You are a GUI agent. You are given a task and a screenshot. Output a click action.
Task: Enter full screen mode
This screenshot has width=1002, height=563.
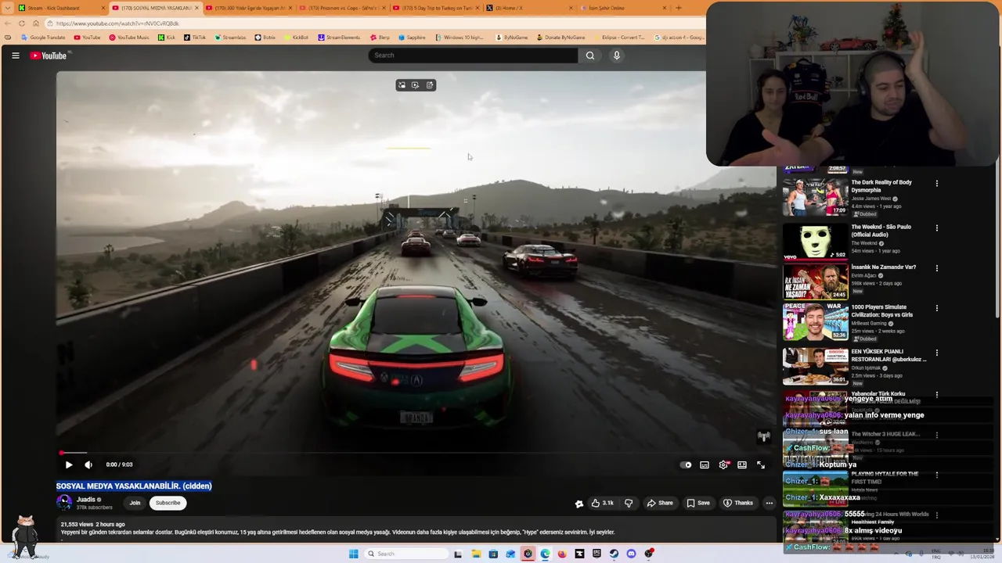point(761,464)
